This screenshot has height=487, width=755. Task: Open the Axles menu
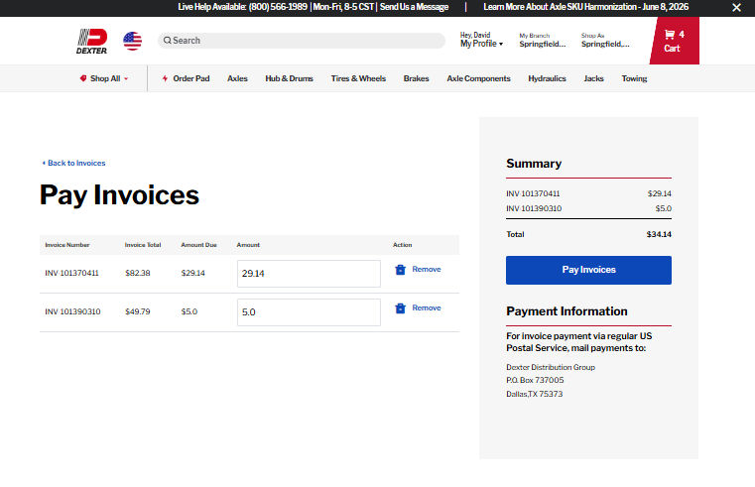[x=237, y=78]
